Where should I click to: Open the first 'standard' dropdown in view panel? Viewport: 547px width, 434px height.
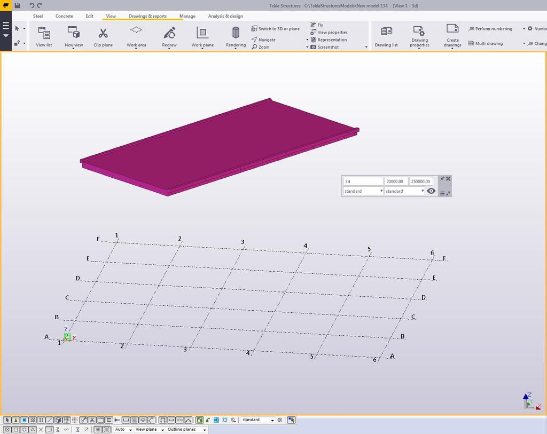tap(363, 191)
